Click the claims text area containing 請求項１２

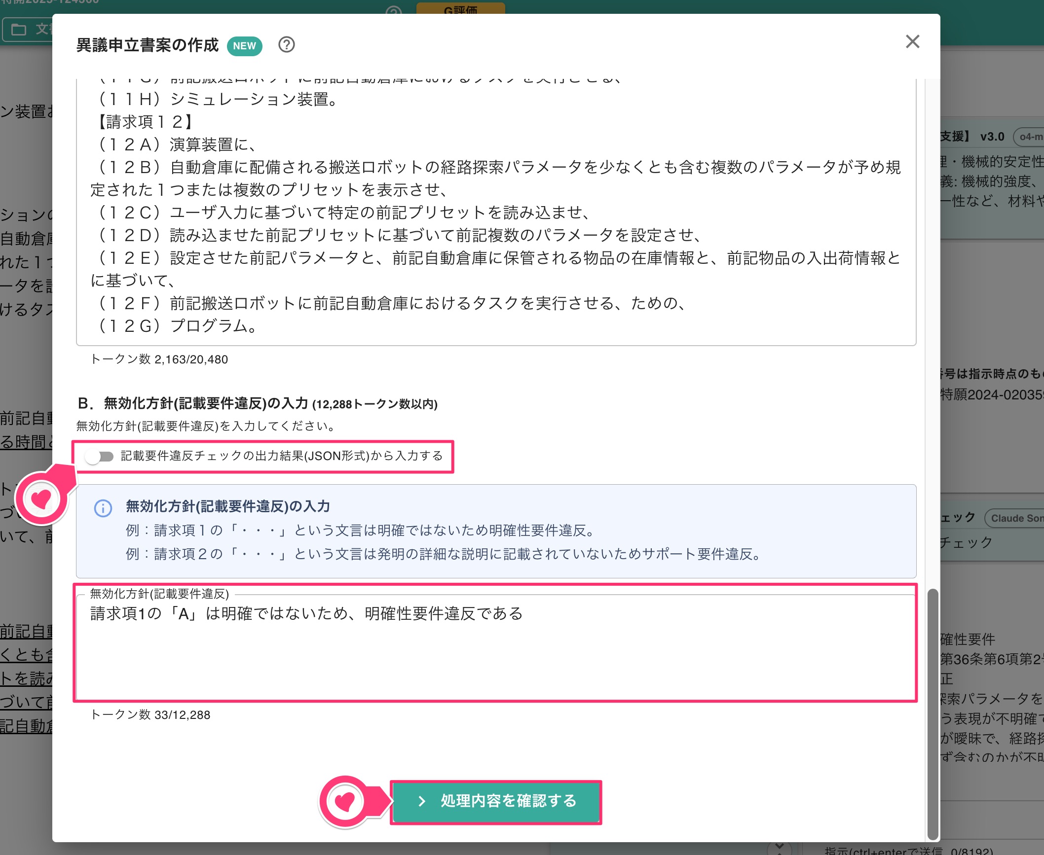click(496, 212)
